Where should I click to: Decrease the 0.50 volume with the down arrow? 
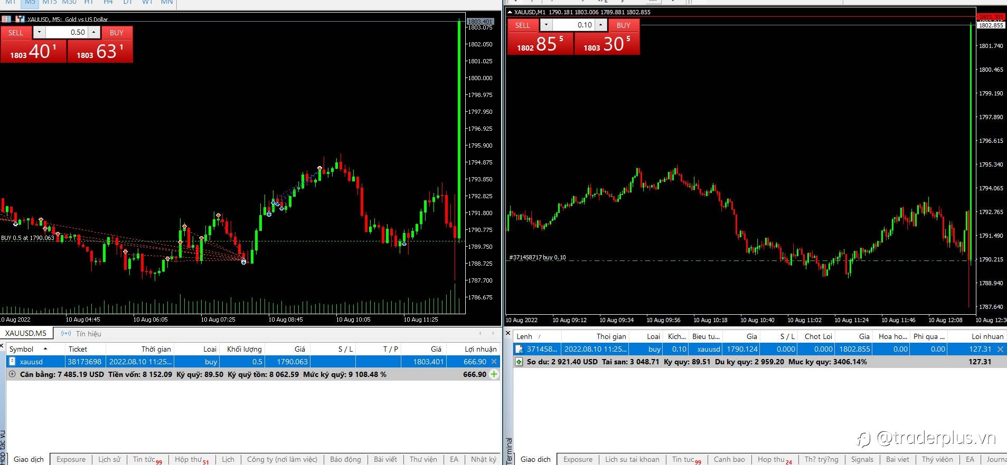coord(39,33)
